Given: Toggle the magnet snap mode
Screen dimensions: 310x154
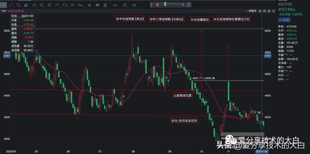Looking at the screenshot, I should [97, 5].
